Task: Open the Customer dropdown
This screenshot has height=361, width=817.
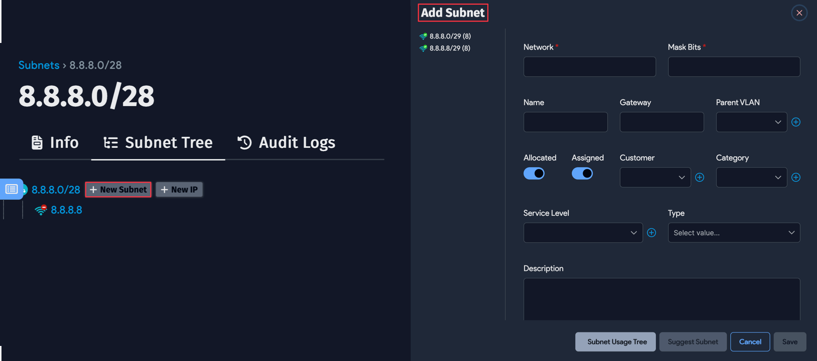Action: click(x=655, y=177)
